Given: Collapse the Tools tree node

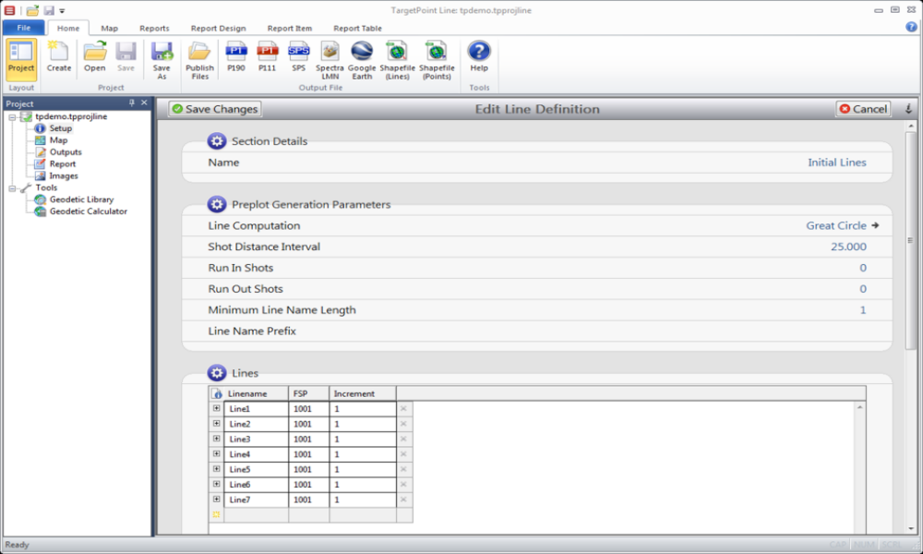Looking at the screenshot, I should coord(12,188).
